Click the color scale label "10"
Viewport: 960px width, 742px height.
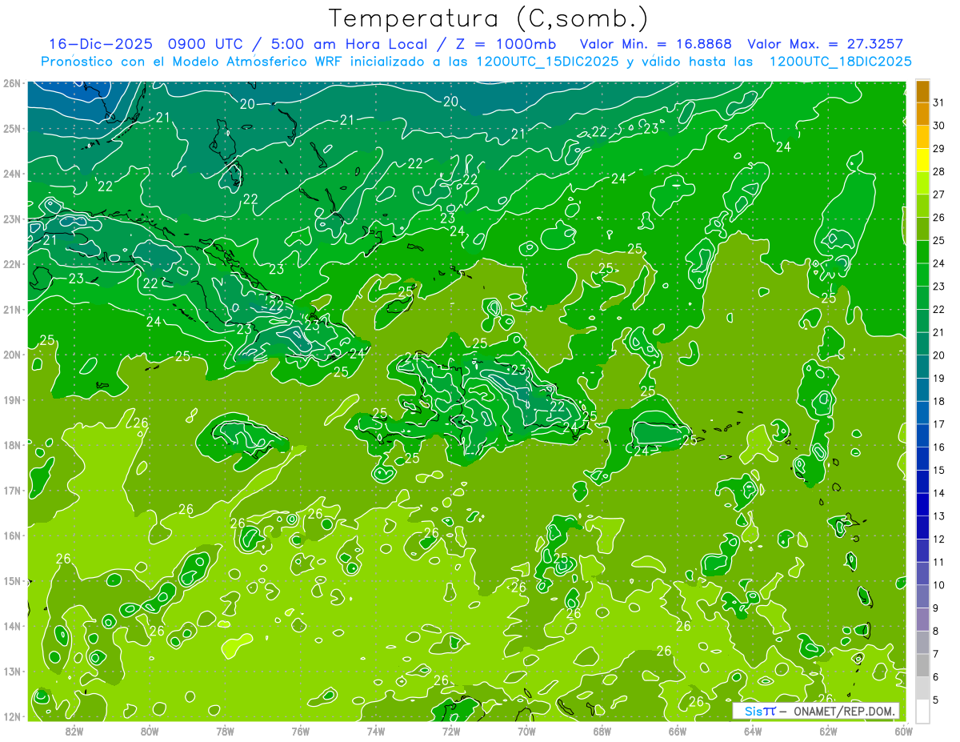938,585
